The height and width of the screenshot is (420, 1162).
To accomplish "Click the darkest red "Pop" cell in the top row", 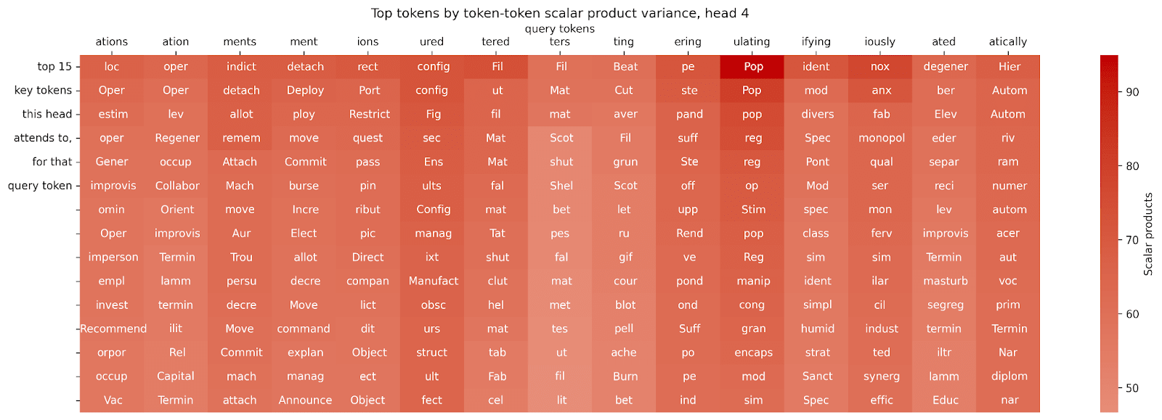I will (x=752, y=67).
